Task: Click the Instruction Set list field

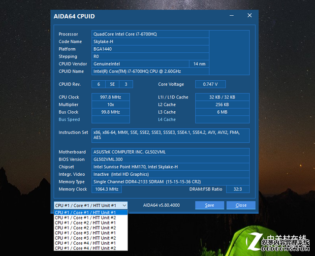Action: pos(171,136)
